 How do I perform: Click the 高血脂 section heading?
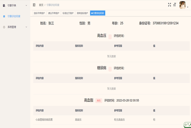click(x=88, y=100)
